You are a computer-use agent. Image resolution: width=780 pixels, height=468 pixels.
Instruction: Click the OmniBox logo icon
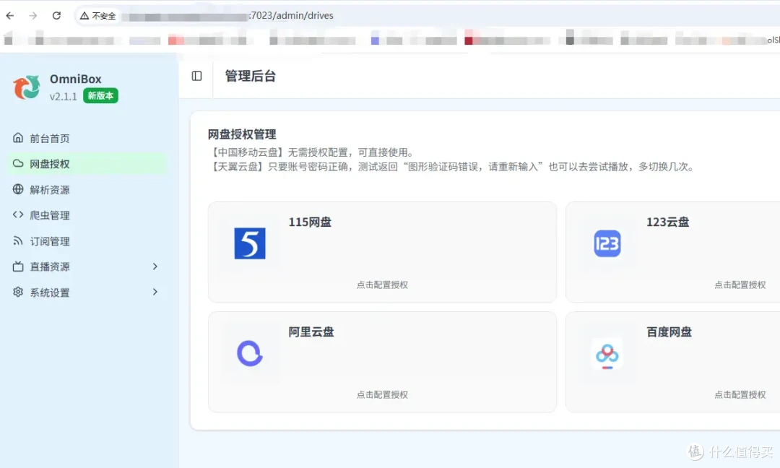[27, 87]
